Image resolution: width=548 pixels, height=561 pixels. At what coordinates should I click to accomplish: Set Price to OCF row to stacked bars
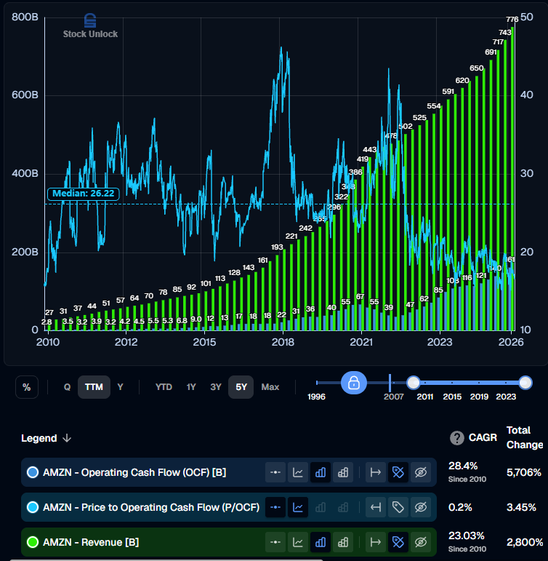[x=343, y=507]
